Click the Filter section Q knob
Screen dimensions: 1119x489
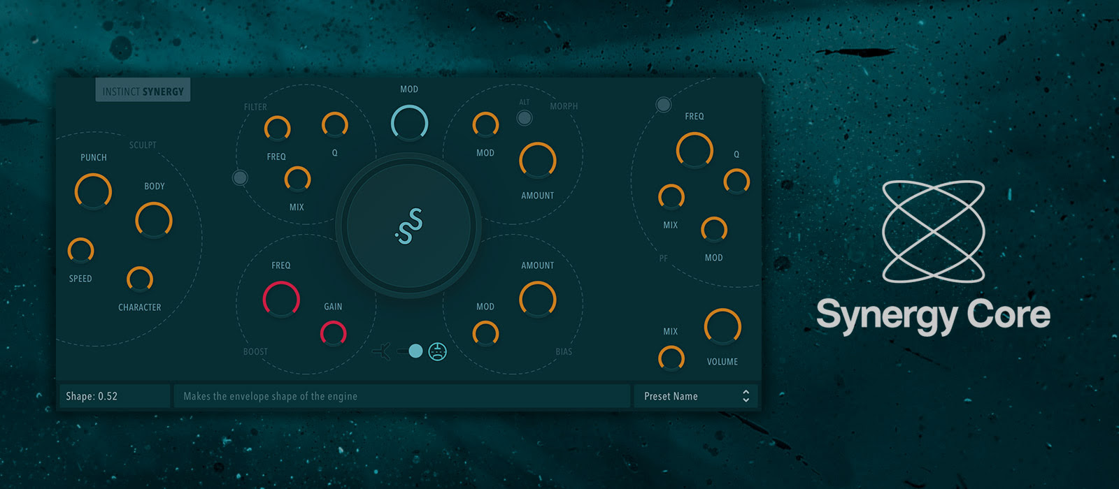(x=334, y=125)
